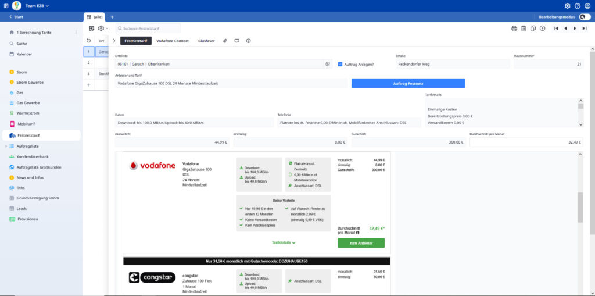Add a new record with the circled plus
Screen dimensions: 595x296
click(543, 28)
